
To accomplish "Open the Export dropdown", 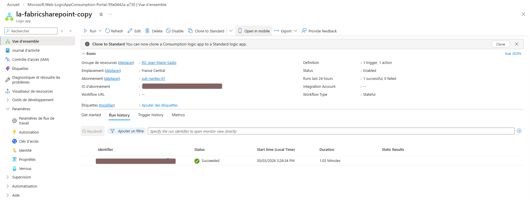I will [x=286, y=31].
